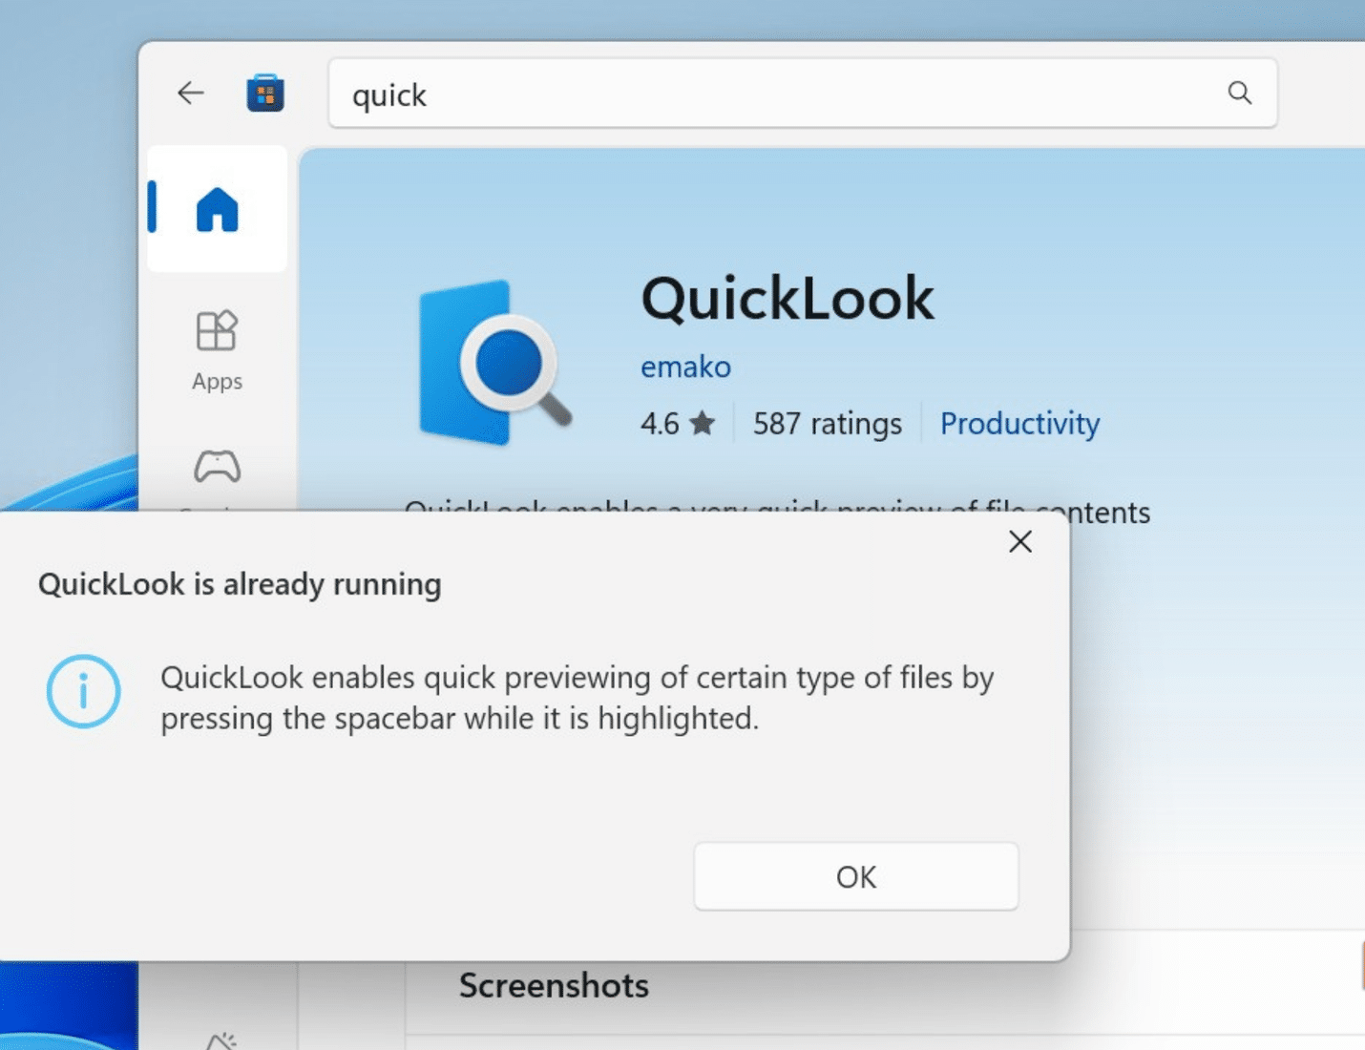Close the QuickLook already running dialog
This screenshot has height=1050, width=1365.
click(1020, 541)
